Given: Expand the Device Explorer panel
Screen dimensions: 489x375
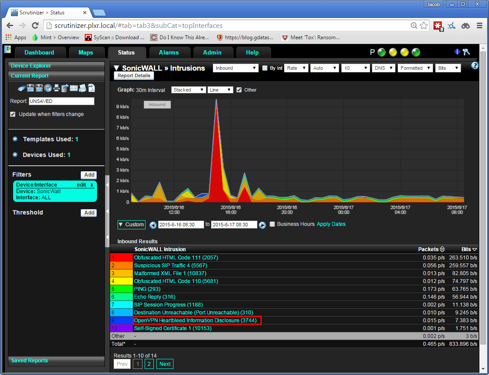Looking at the screenshot, I should click(56, 66).
